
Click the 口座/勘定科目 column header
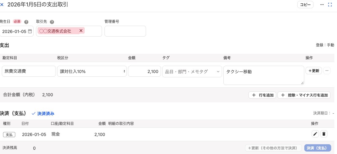[62, 123]
